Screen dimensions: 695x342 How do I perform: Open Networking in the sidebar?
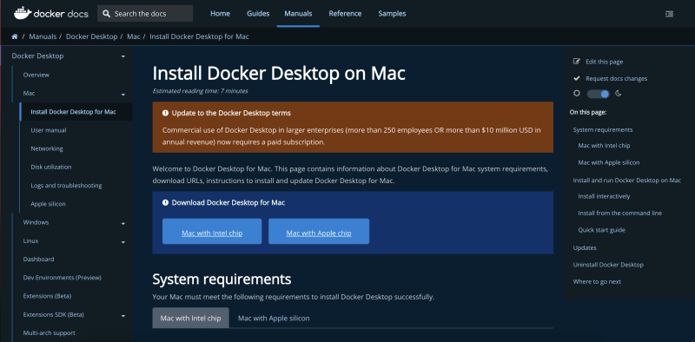click(47, 148)
